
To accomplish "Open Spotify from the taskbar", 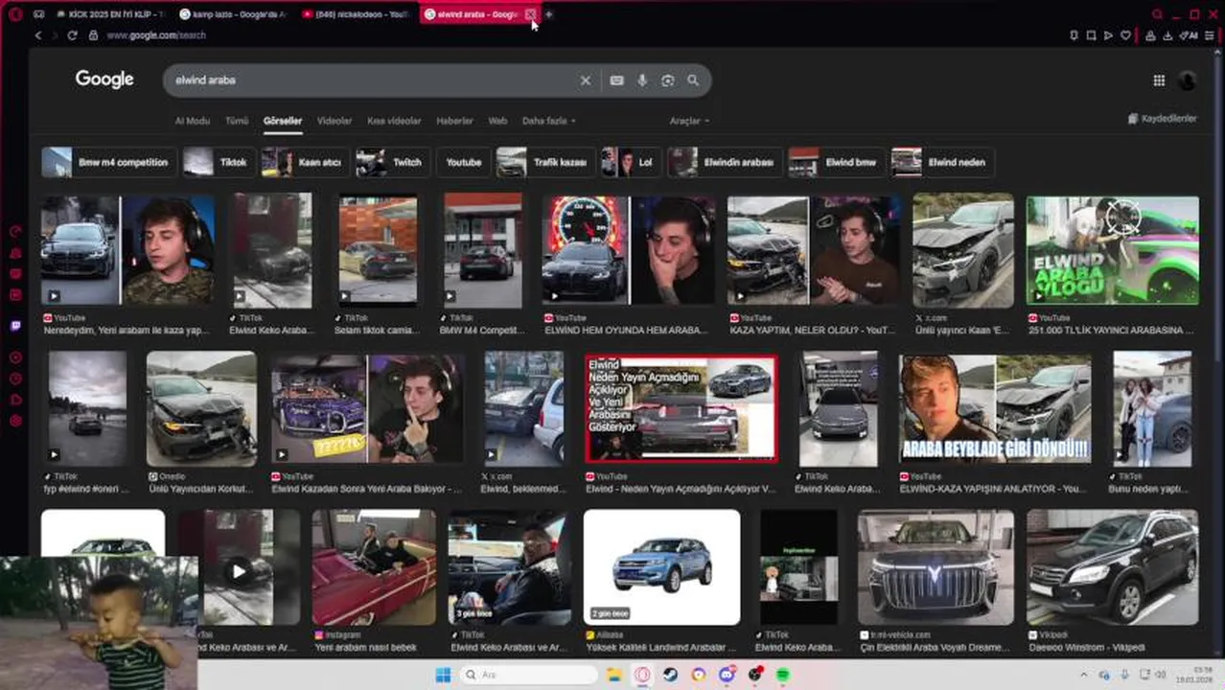I will click(783, 675).
